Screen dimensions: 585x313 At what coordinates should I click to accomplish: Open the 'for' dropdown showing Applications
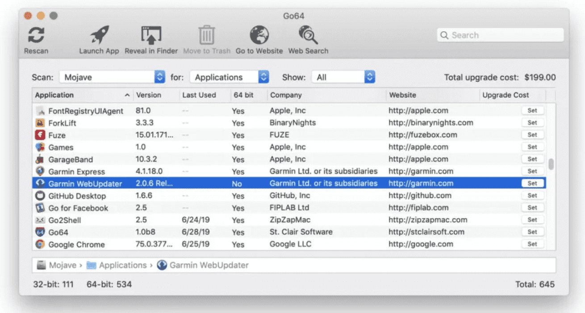click(x=230, y=77)
